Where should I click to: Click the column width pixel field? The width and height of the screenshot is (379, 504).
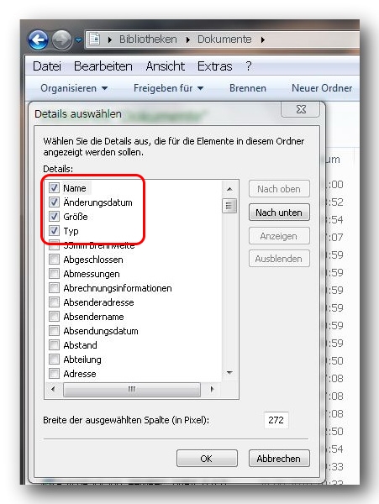(276, 420)
